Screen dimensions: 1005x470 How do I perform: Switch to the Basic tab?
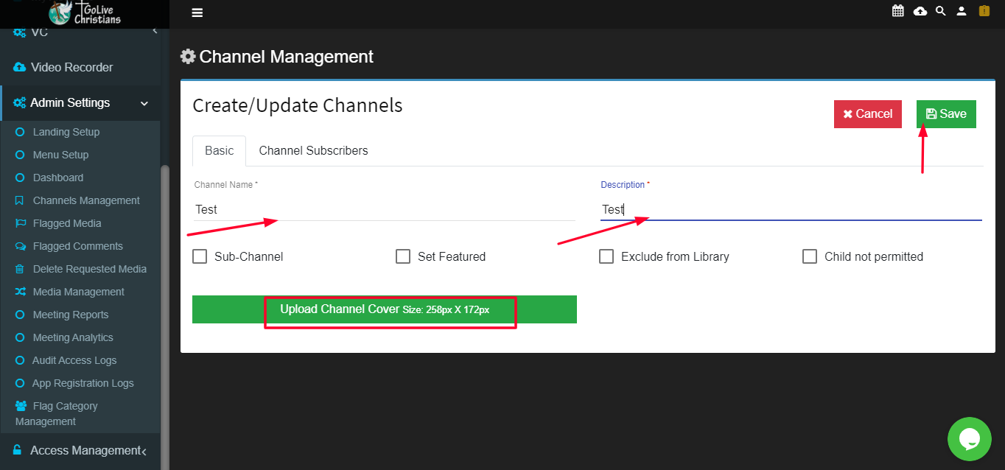(x=220, y=150)
